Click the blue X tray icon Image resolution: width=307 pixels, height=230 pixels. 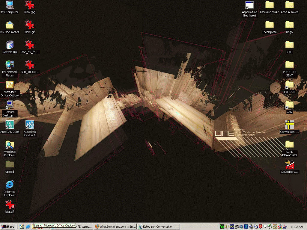[246, 226]
